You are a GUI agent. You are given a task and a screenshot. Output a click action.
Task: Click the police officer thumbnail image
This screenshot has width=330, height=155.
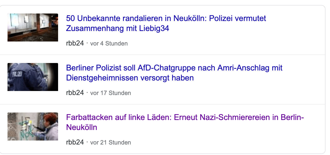(33, 77)
